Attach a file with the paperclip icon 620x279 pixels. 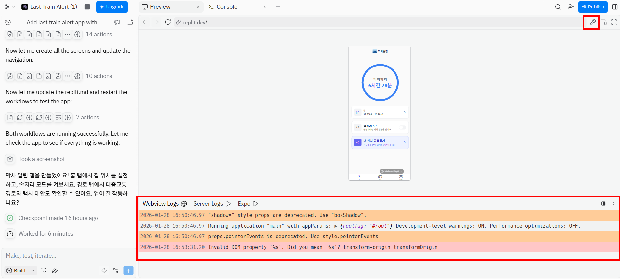click(55, 271)
